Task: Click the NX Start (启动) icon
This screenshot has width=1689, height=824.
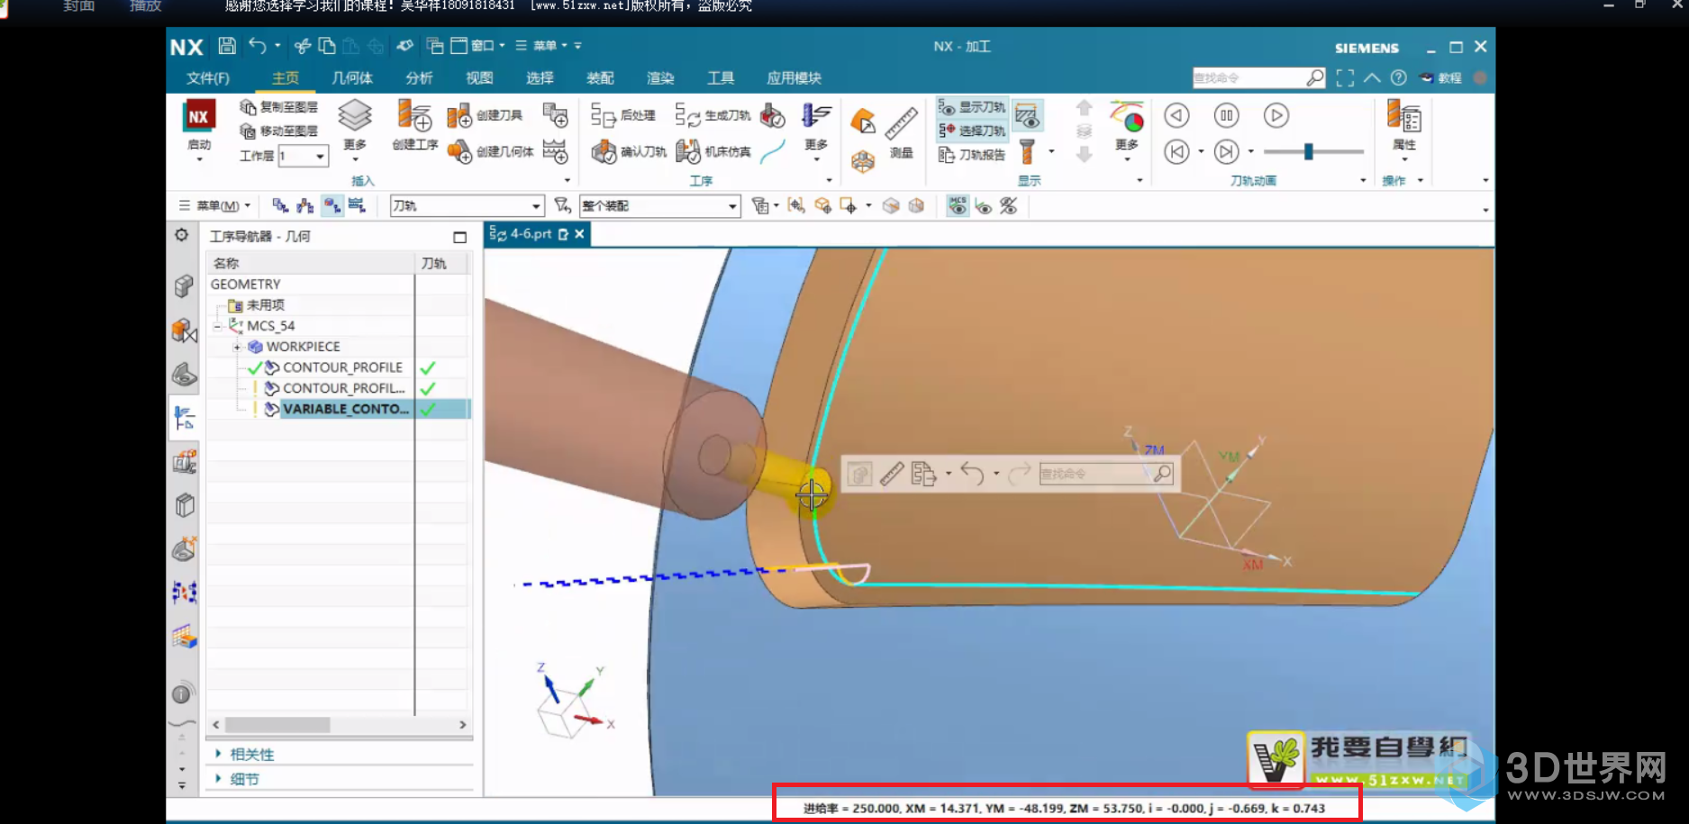Action: point(199,117)
